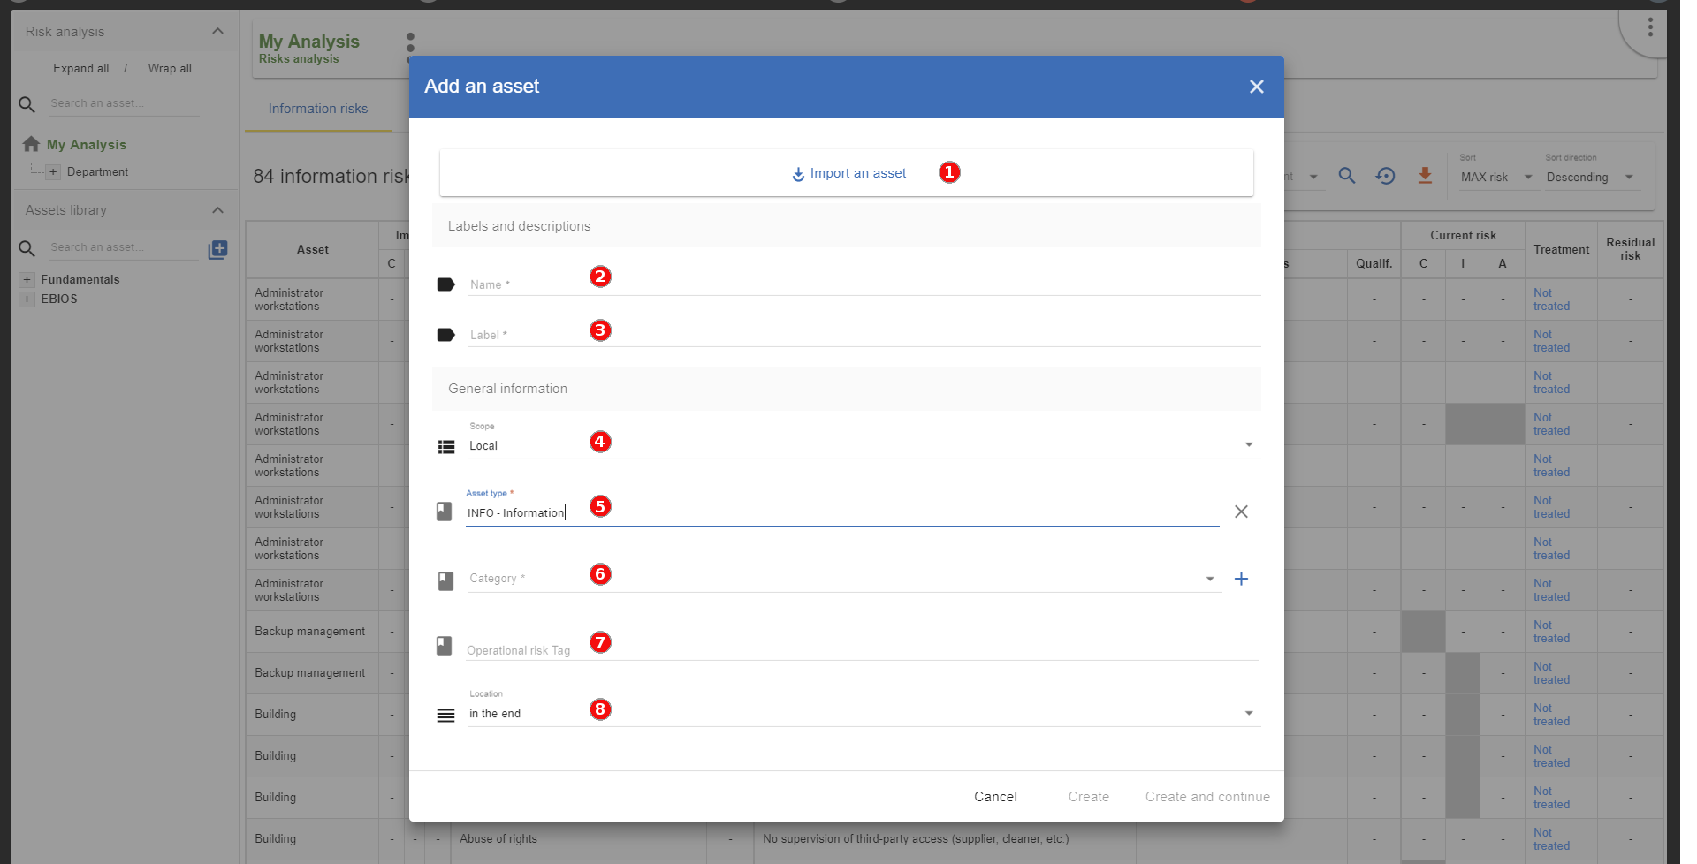This screenshot has width=1697, height=864.
Task: Expand the EBIOS library group
Action: pyautogui.click(x=25, y=299)
